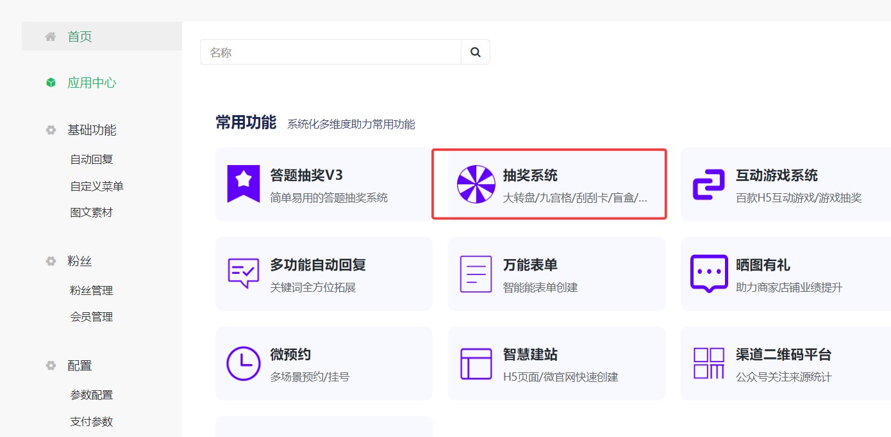The height and width of the screenshot is (437, 891).
Task: Select the 微预约 clock icon
Action: click(x=243, y=363)
